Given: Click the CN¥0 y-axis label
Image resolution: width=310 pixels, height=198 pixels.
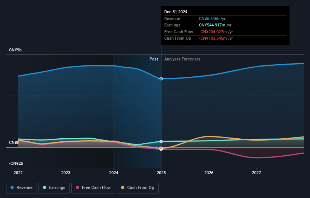Looking at the screenshot, I should (x=14, y=142).
